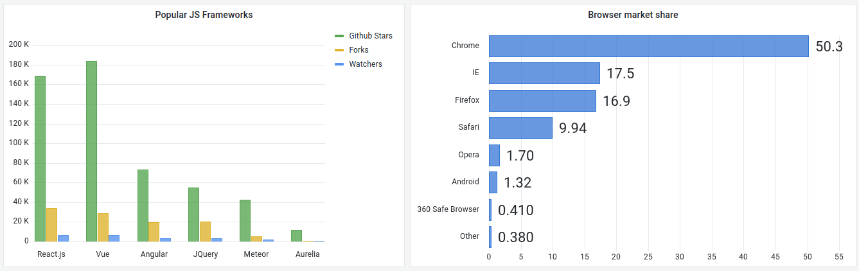
Task: Select the Safari market share bar
Action: pyautogui.click(x=520, y=128)
